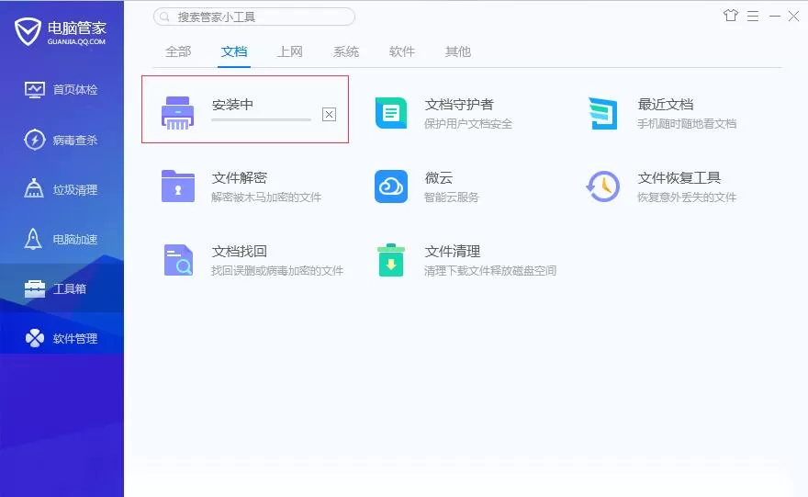Select the 系统 tab
Viewport: 808px width, 497px height.
click(346, 51)
